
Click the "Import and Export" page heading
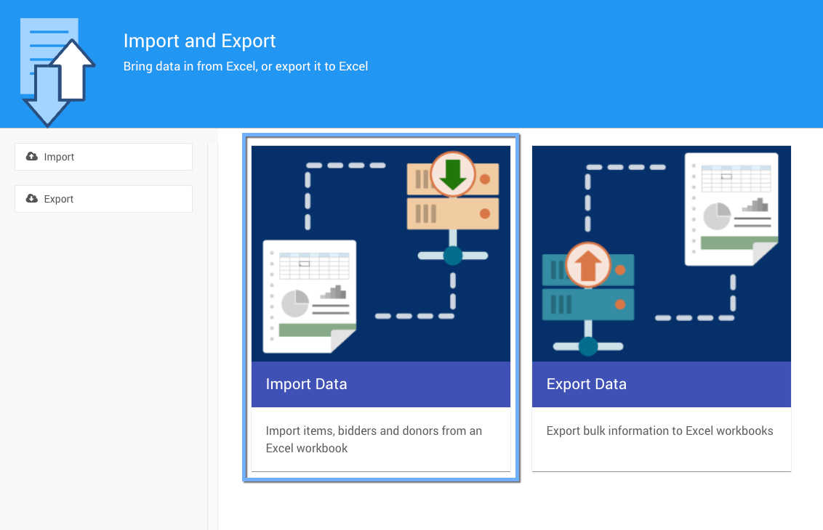(x=199, y=41)
